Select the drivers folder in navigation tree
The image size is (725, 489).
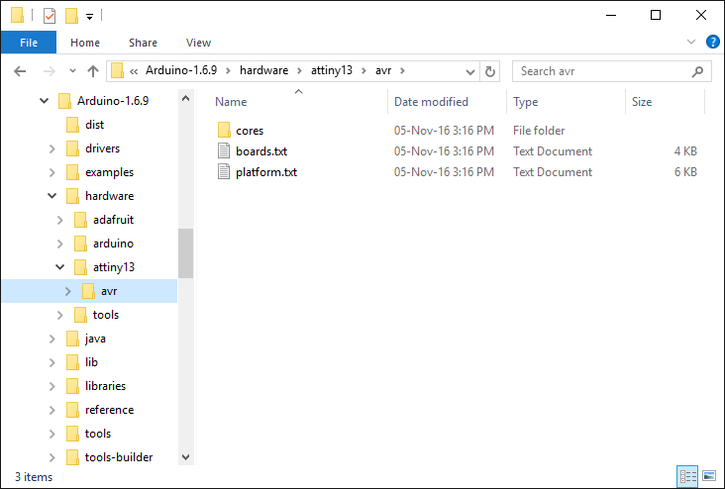[102, 148]
